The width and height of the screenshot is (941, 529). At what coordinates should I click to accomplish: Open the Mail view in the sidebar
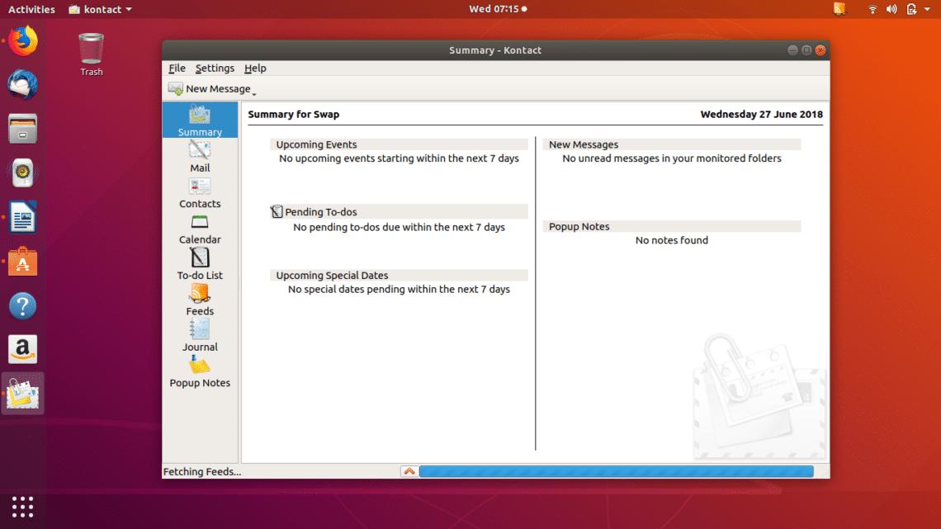point(199,157)
